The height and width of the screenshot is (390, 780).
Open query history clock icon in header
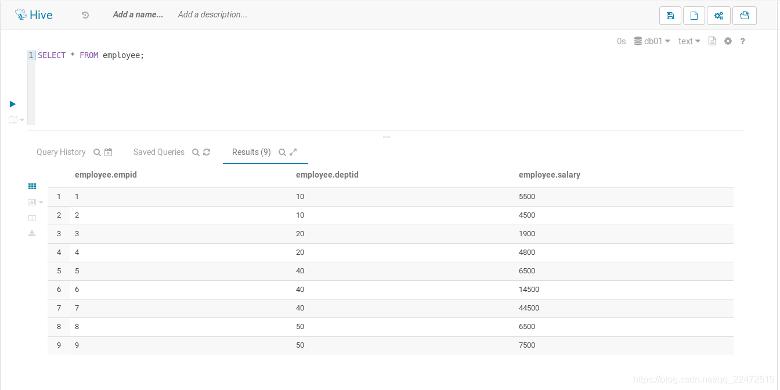tap(85, 15)
